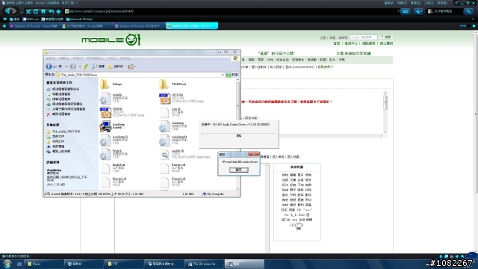Viewport: 478px width, 269px height.
Task: Click Windows Start orb on taskbar
Action: coord(7,264)
